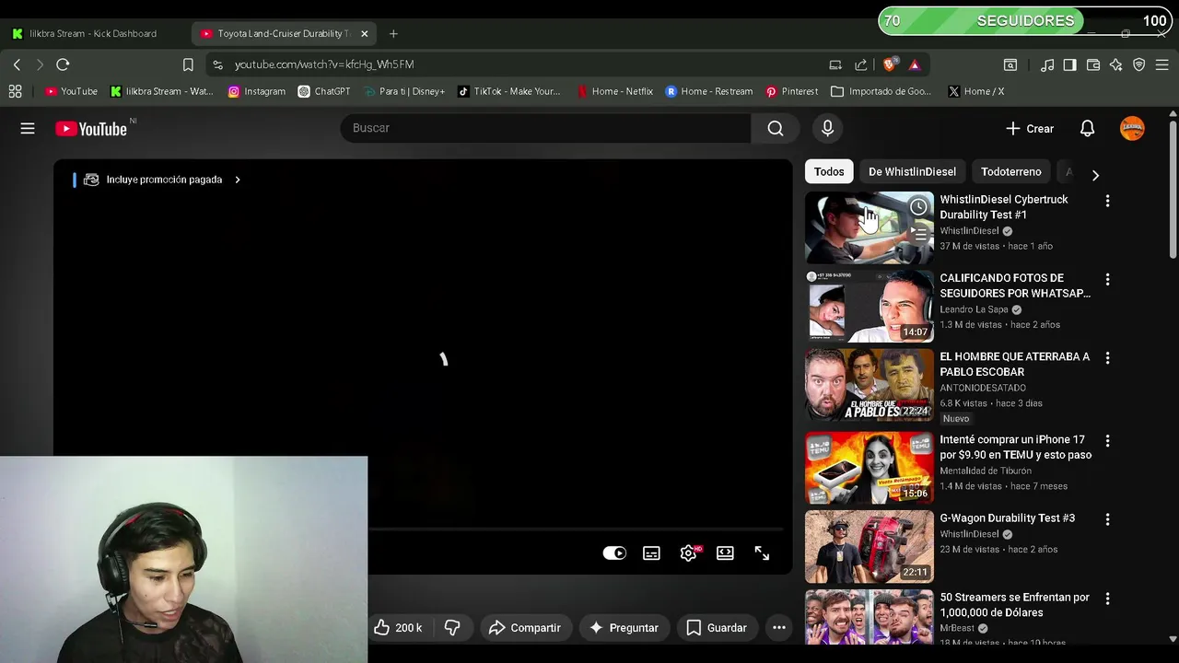Open Brave Rewards triangle icon

click(915, 64)
